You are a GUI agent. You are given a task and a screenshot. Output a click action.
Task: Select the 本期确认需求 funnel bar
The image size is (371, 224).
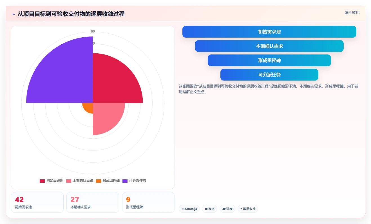[269, 46]
